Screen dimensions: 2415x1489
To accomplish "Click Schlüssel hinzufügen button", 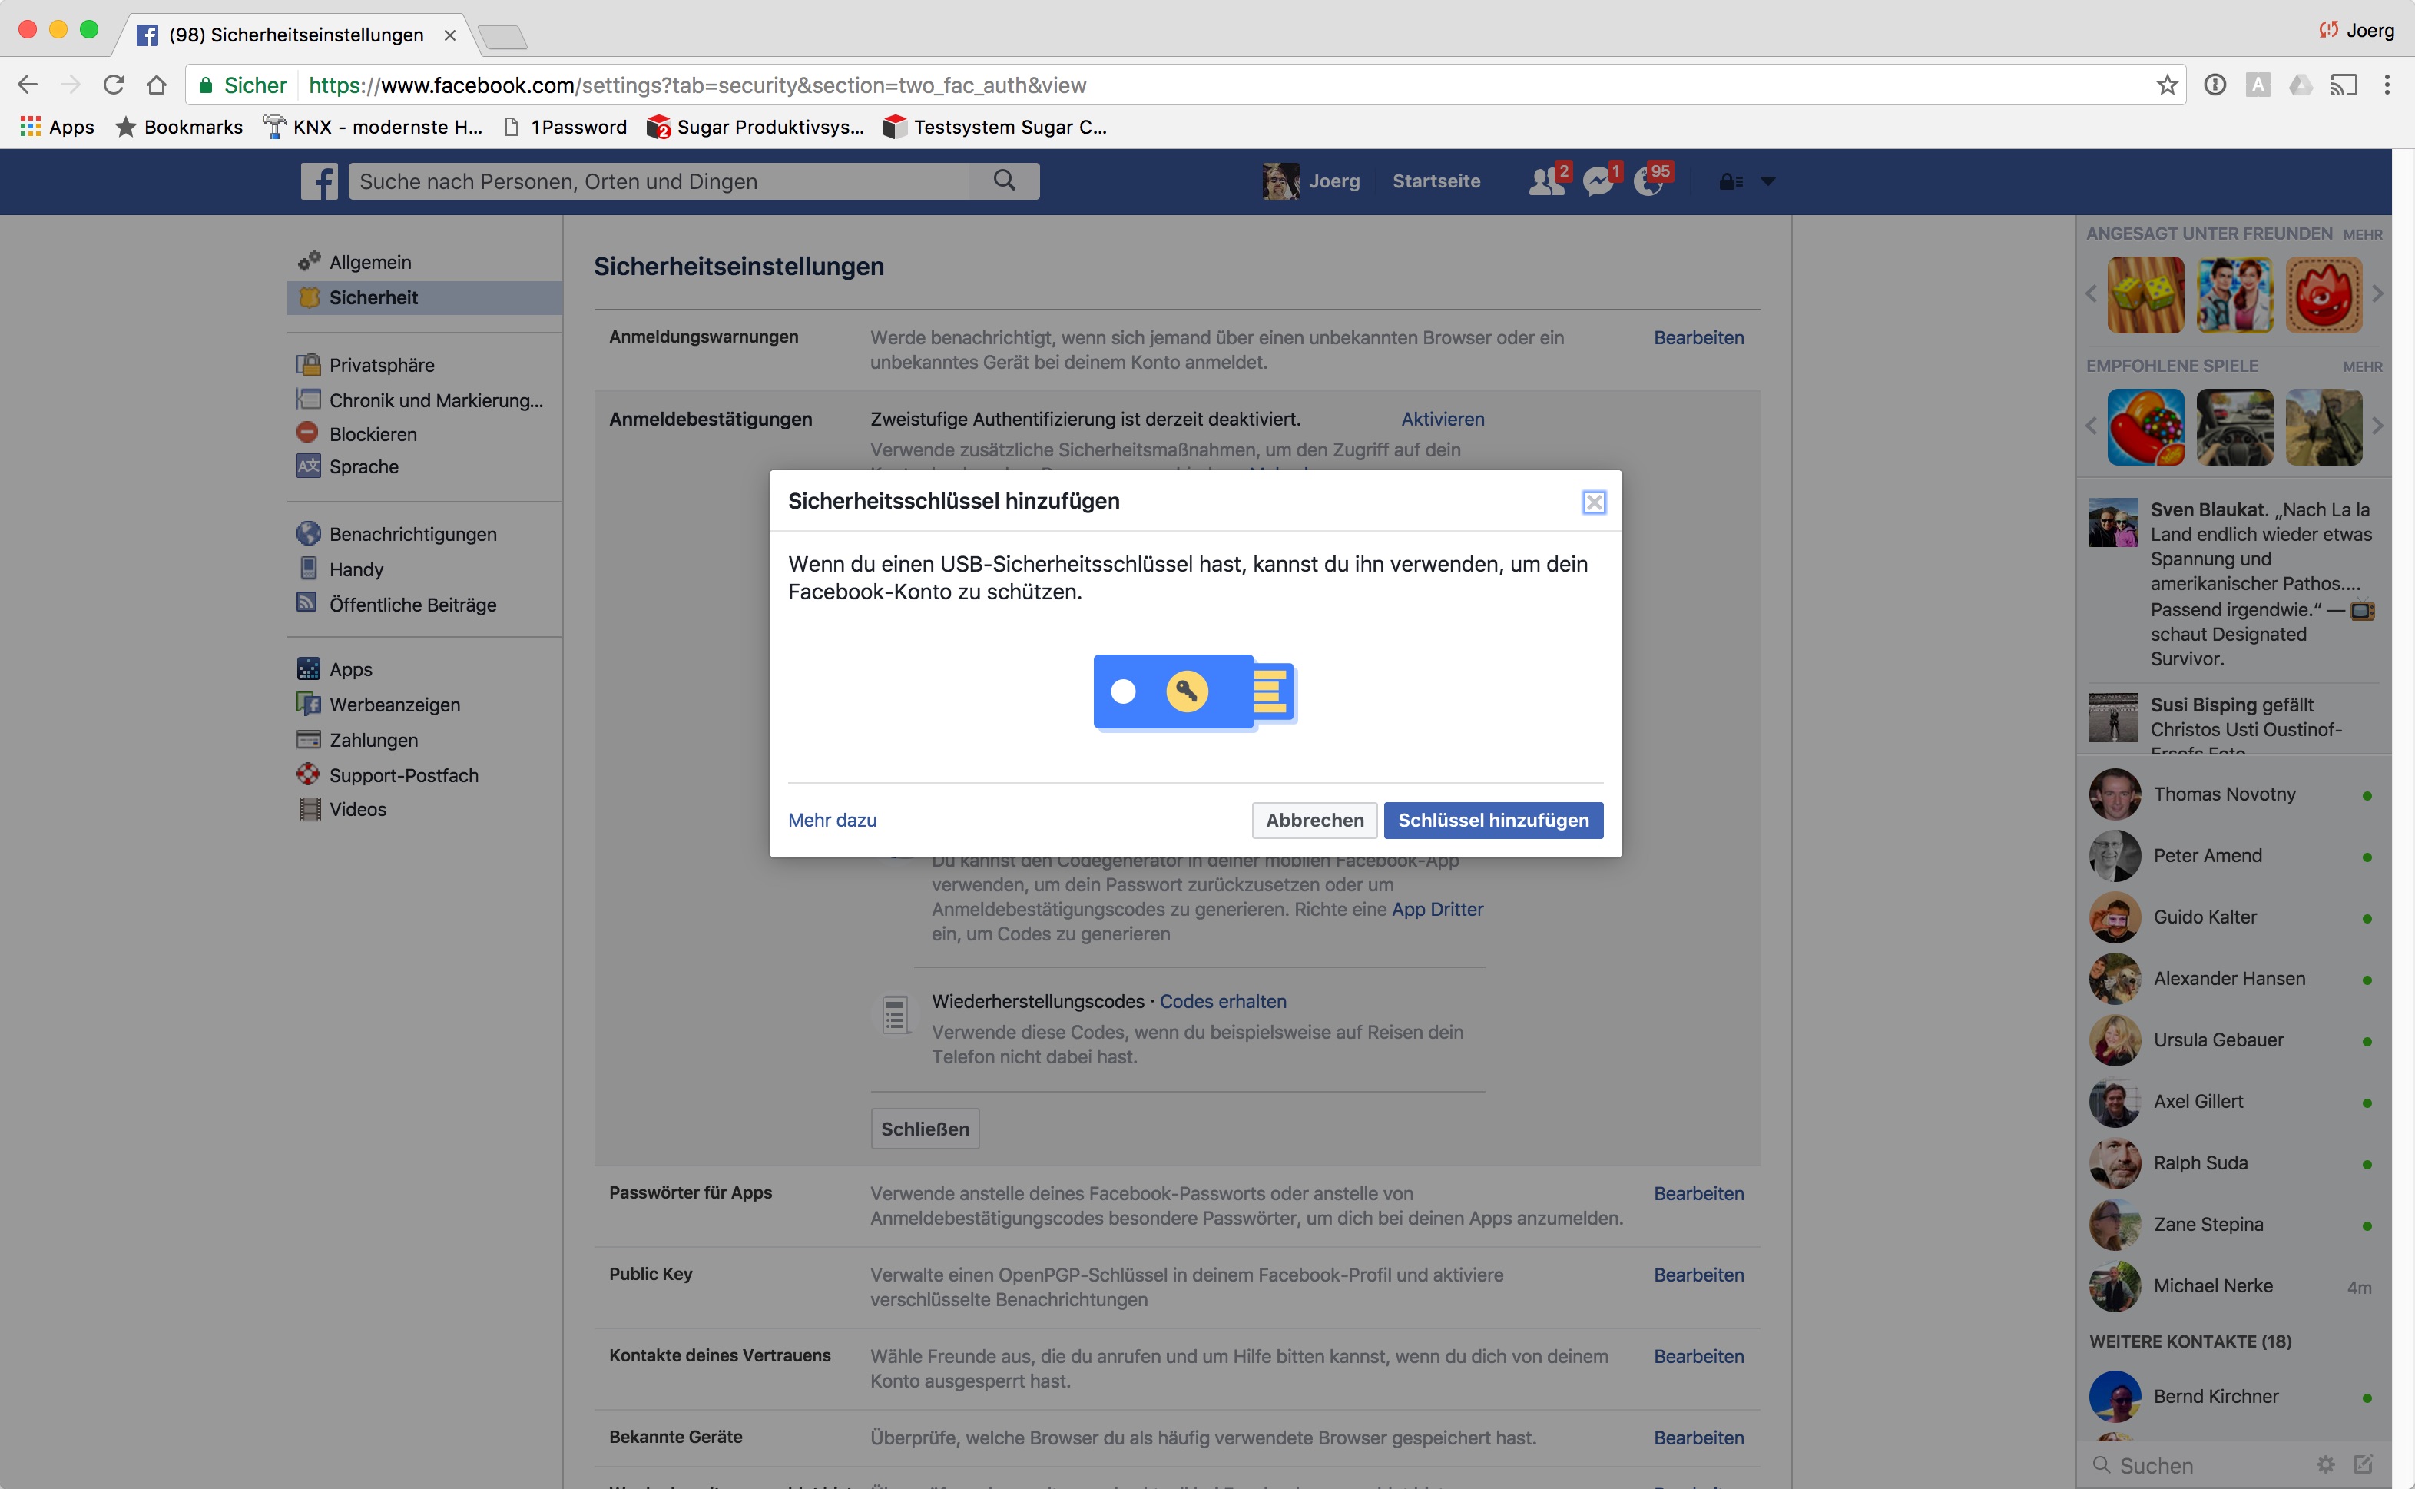I will (x=1492, y=821).
